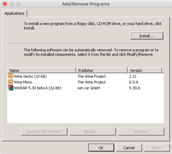This screenshot has height=154, width=172.
Task: Click the OK button
Action: click(x=101, y=148)
